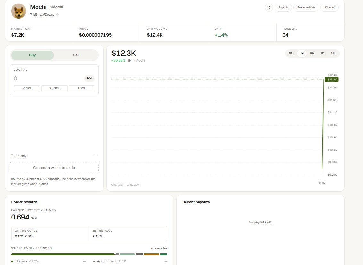
Task: Click the Recent payouts heading
Action: click(x=196, y=202)
